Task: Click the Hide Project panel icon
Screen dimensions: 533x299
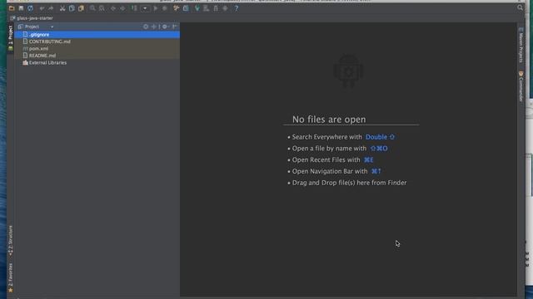Action: 174,27
